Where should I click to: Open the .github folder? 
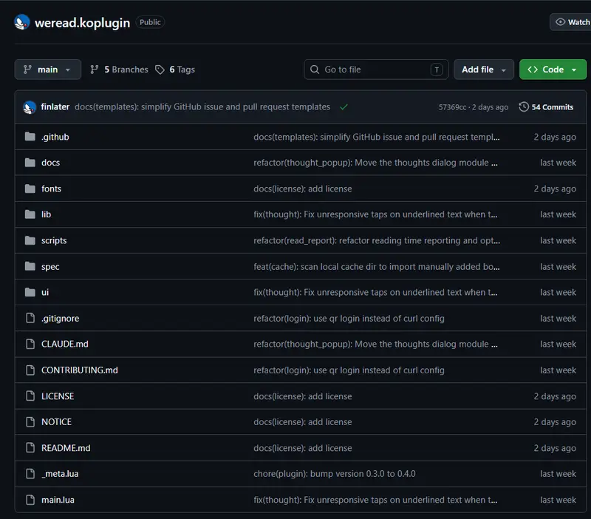pyautogui.click(x=55, y=137)
